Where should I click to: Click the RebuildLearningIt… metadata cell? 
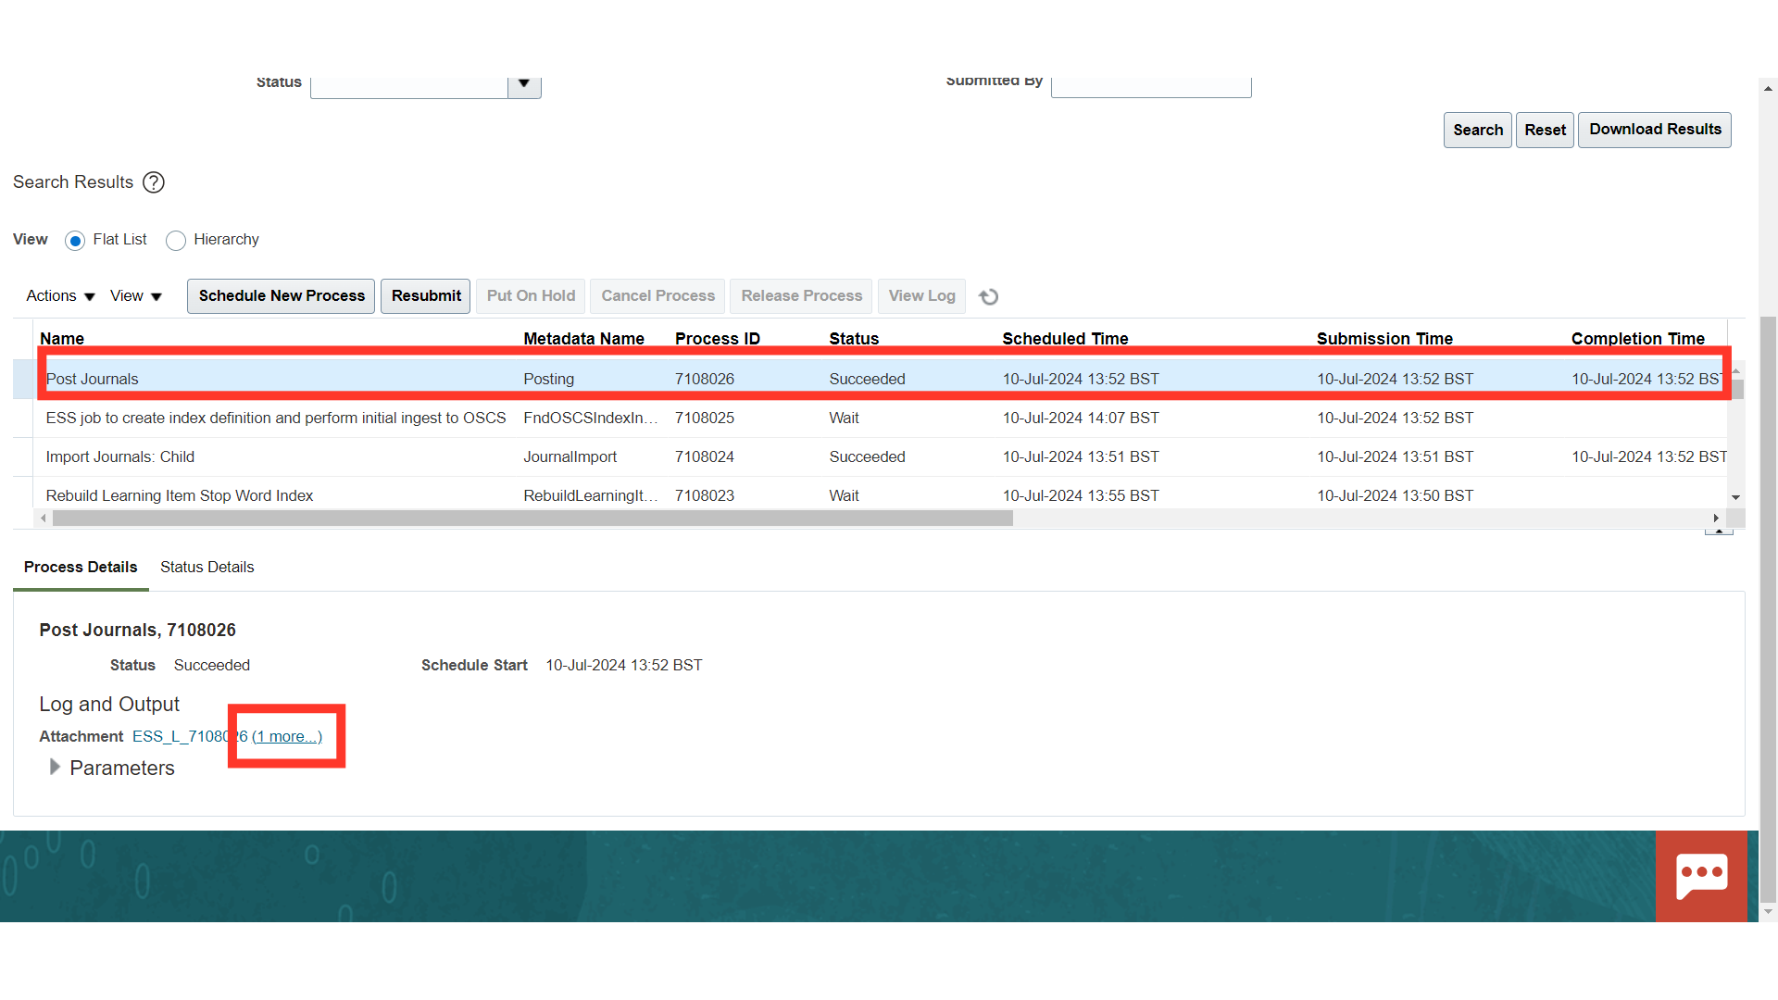[x=591, y=495]
